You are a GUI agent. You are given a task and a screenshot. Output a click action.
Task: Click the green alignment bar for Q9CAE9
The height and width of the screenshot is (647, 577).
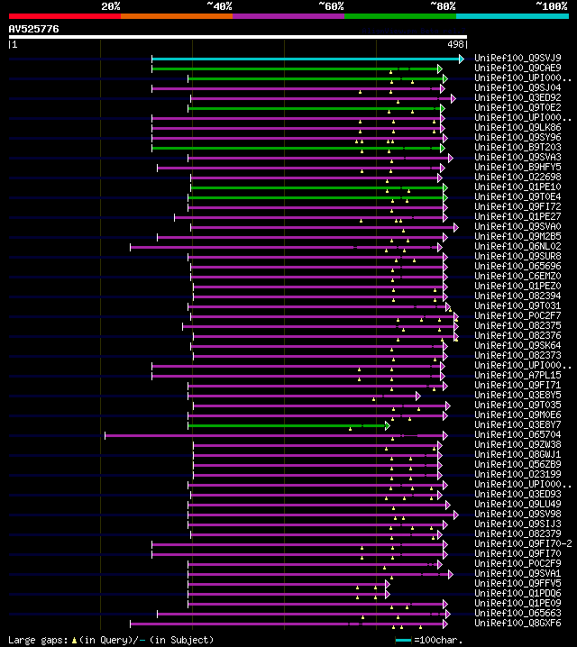pyautogui.click(x=295, y=68)
